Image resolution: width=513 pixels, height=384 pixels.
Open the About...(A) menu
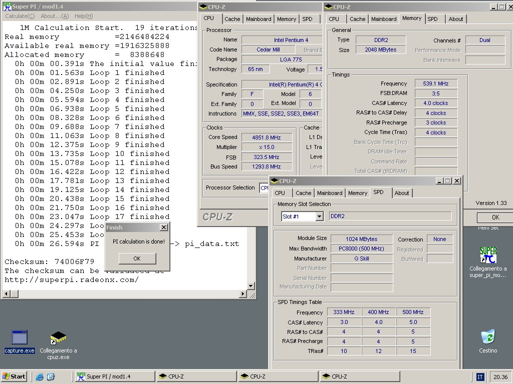pos(55,16)
